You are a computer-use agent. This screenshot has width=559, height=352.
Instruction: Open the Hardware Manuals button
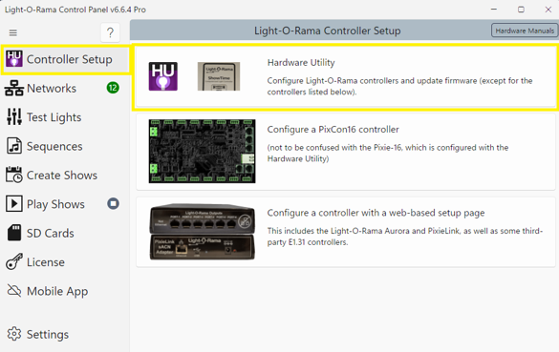(x=525, y=31)
